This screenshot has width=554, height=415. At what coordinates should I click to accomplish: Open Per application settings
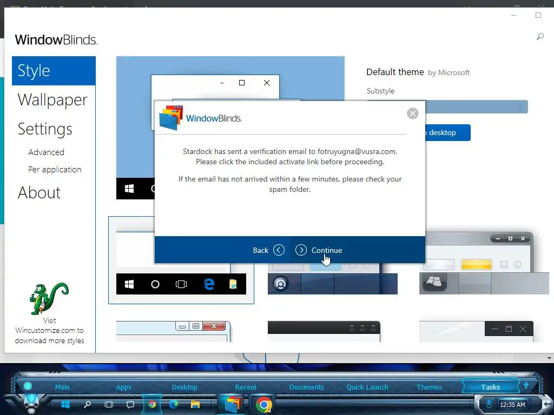click(x=55, y=170)
